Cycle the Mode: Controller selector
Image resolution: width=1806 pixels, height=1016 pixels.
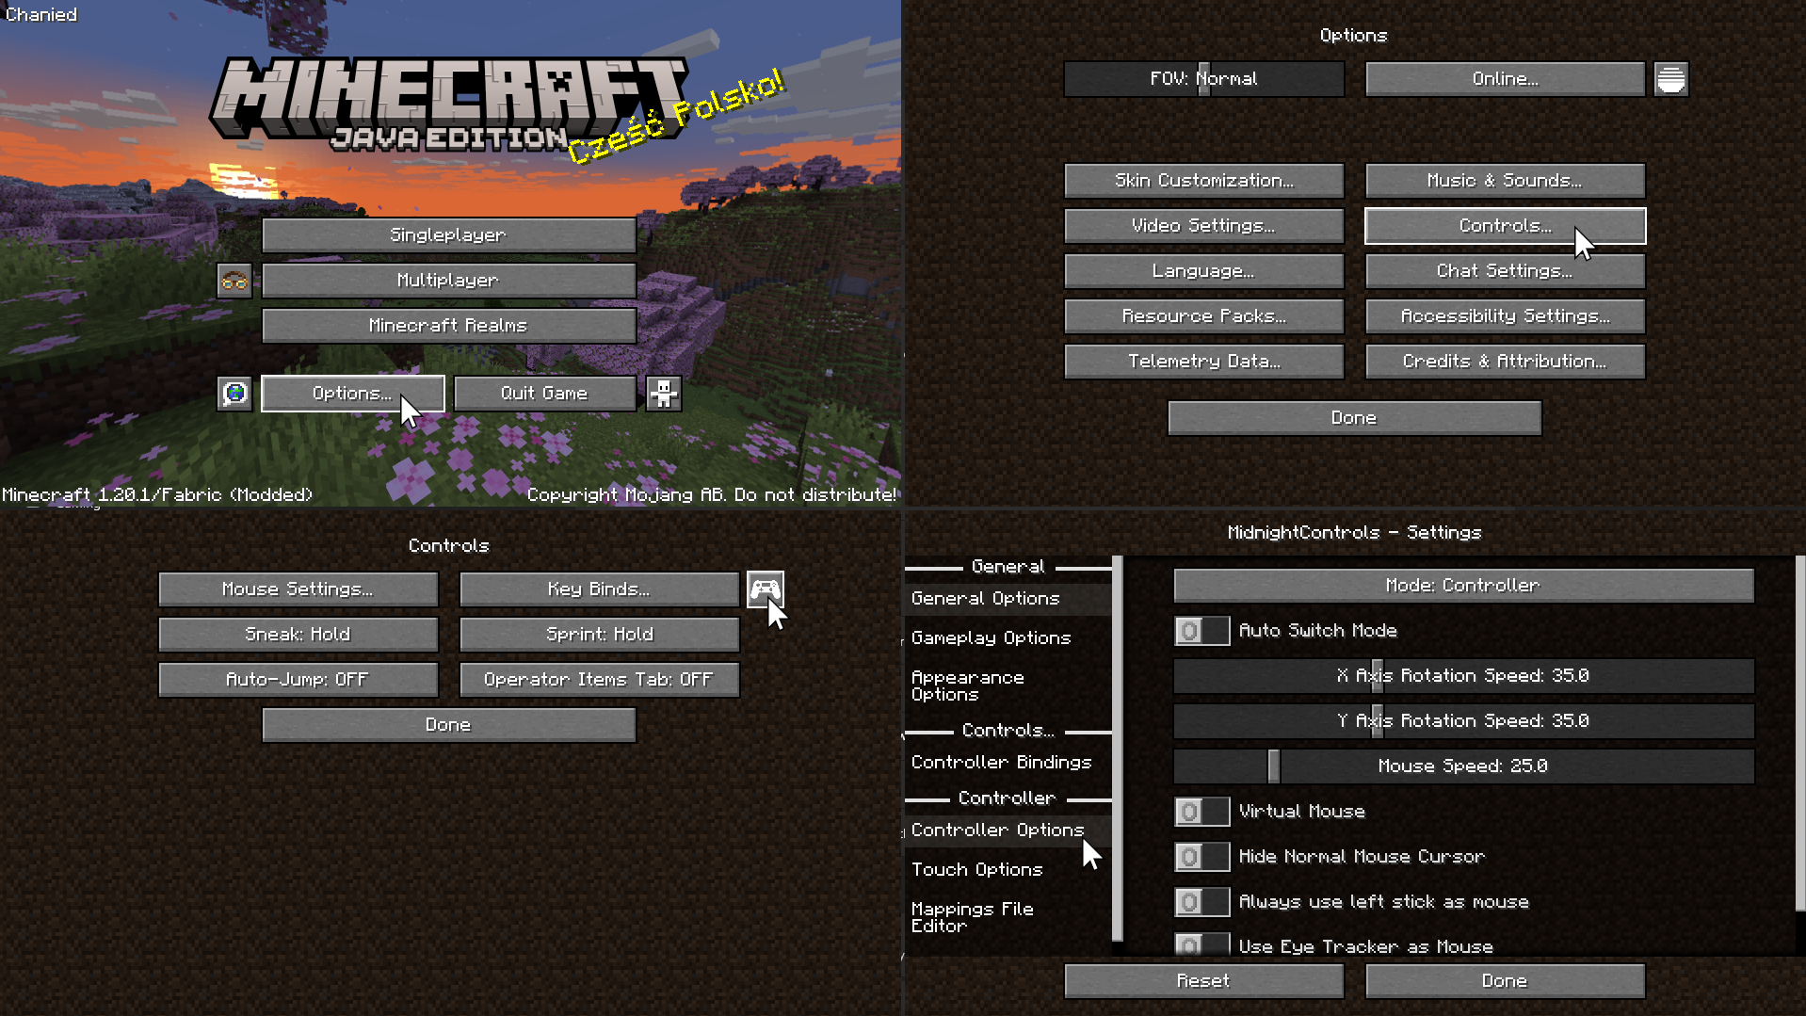(1464, 586)
